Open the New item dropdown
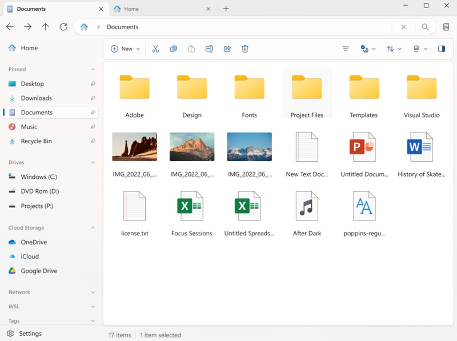 (x=125, y=49)
